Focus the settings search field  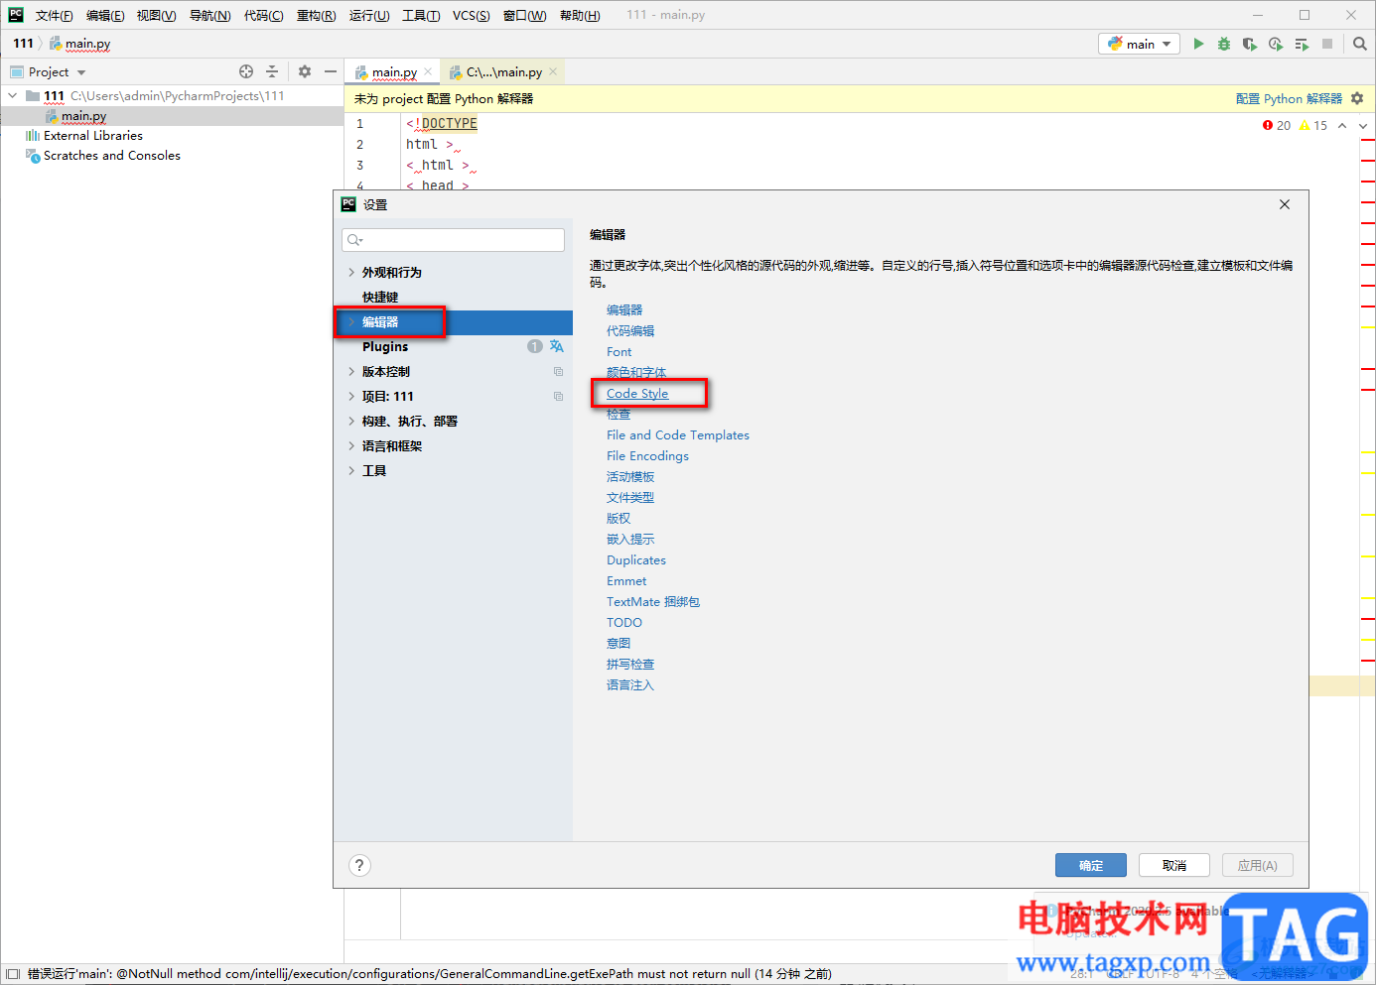tap(453, 240)
